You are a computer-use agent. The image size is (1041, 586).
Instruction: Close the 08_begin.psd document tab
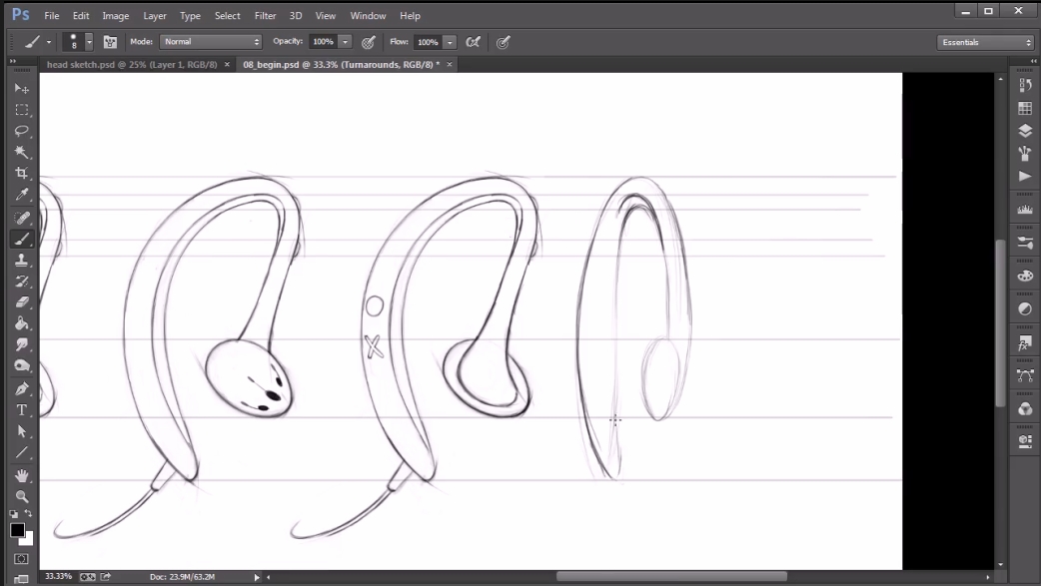click(450, 64)
